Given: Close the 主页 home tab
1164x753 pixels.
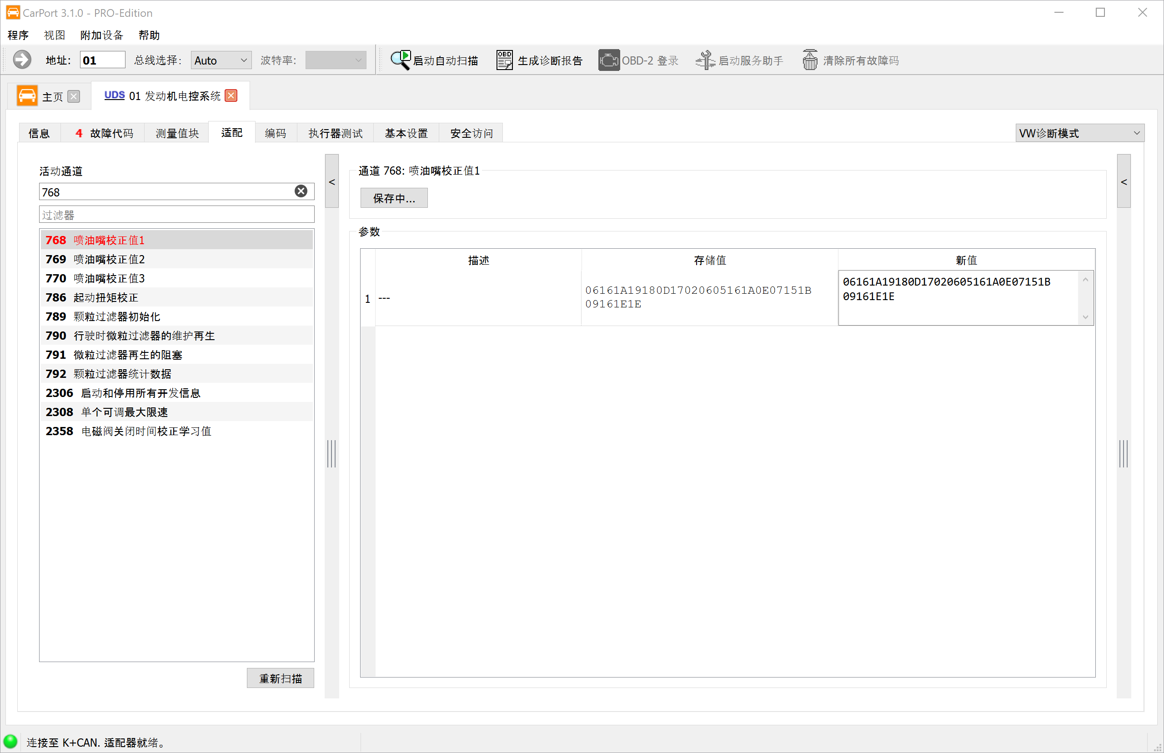Looking at the screenshot, I should point(74,96).
